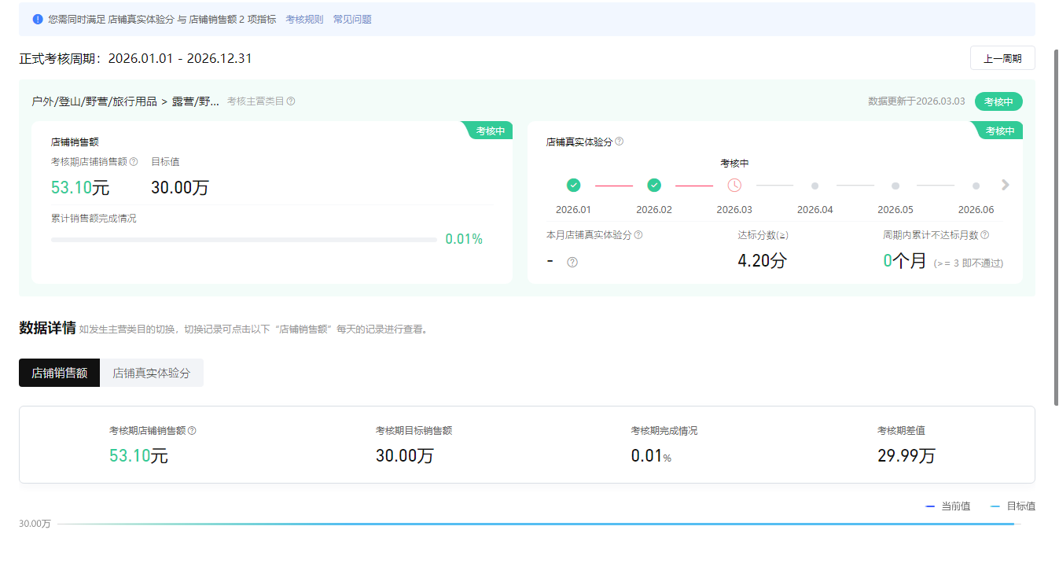Expand timeline with the right chevron arrow

1005,186
